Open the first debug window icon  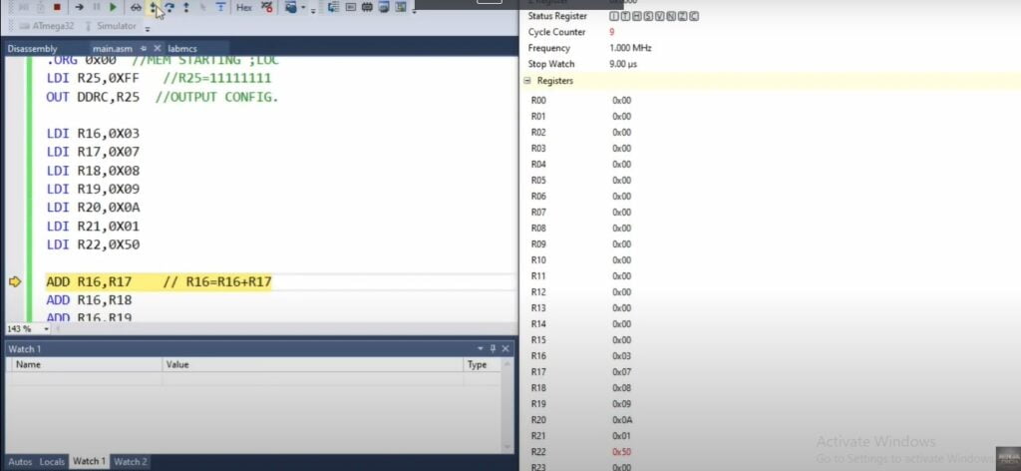pos(333,7)
